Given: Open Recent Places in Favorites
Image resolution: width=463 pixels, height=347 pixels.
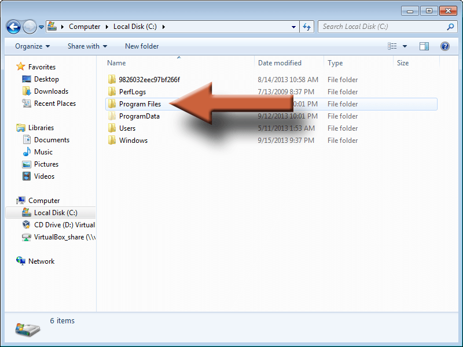Looking at the screenshot, I should tap(55, 104).
